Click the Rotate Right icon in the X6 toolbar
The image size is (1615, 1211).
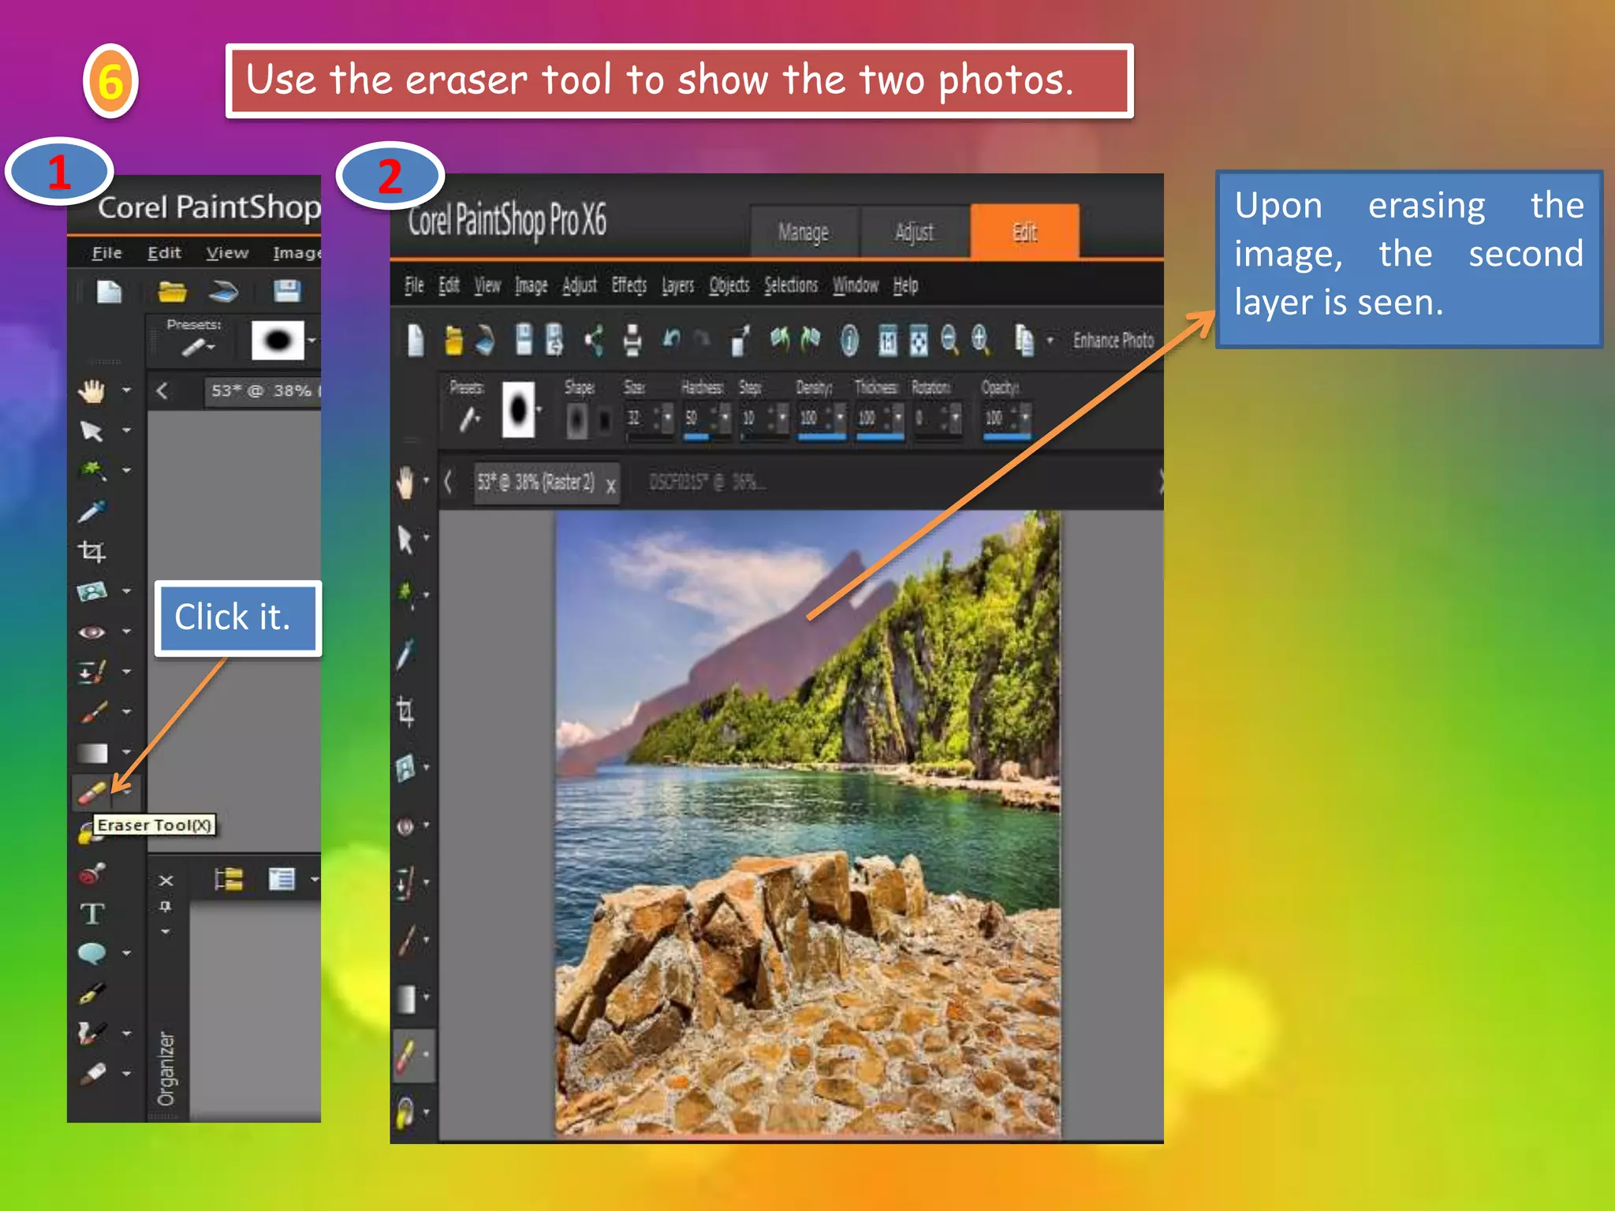click(x=810, y=340)
